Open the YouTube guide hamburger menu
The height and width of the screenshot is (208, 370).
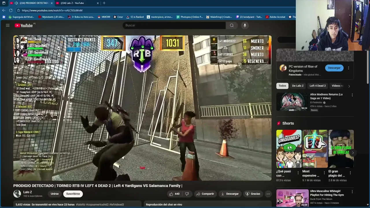coord(8,25)
